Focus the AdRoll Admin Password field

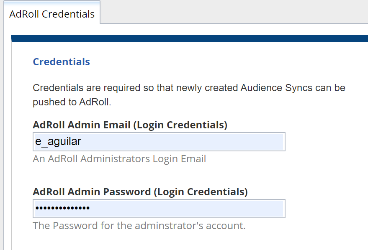coord(159,209)
